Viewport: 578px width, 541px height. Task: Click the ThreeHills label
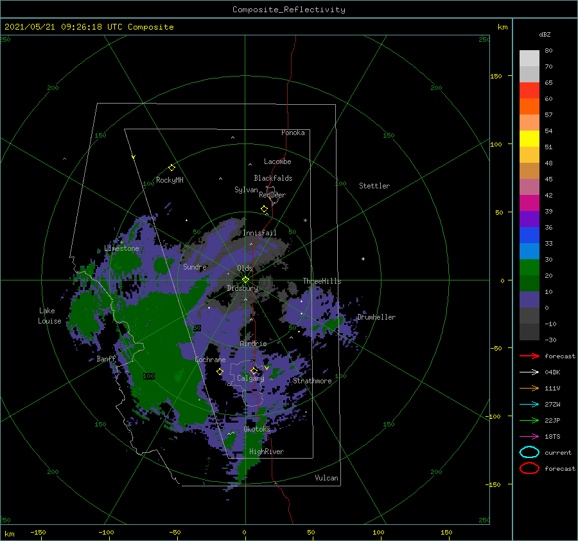coord(322,281)
